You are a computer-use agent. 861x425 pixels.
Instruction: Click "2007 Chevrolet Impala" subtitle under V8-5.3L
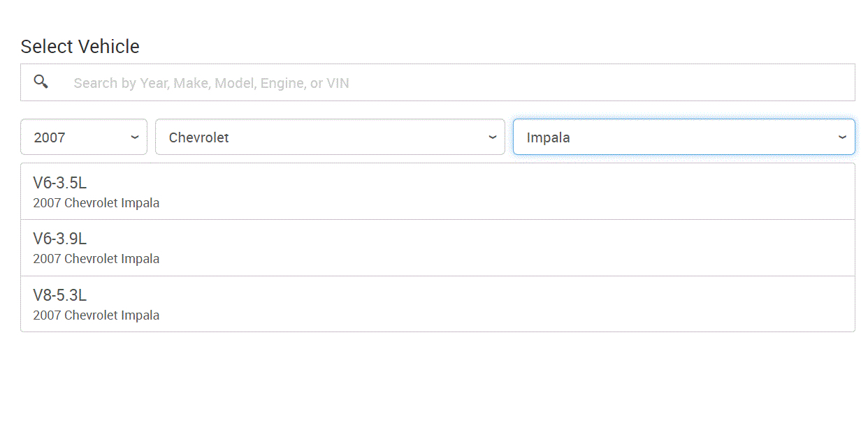coord(96,315)
